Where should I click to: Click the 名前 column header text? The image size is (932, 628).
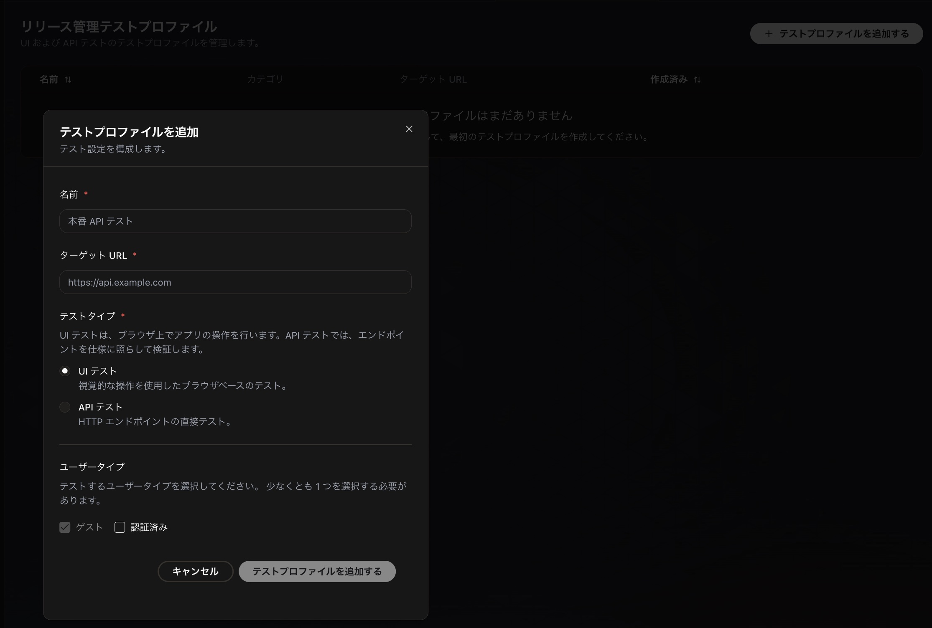49,79
